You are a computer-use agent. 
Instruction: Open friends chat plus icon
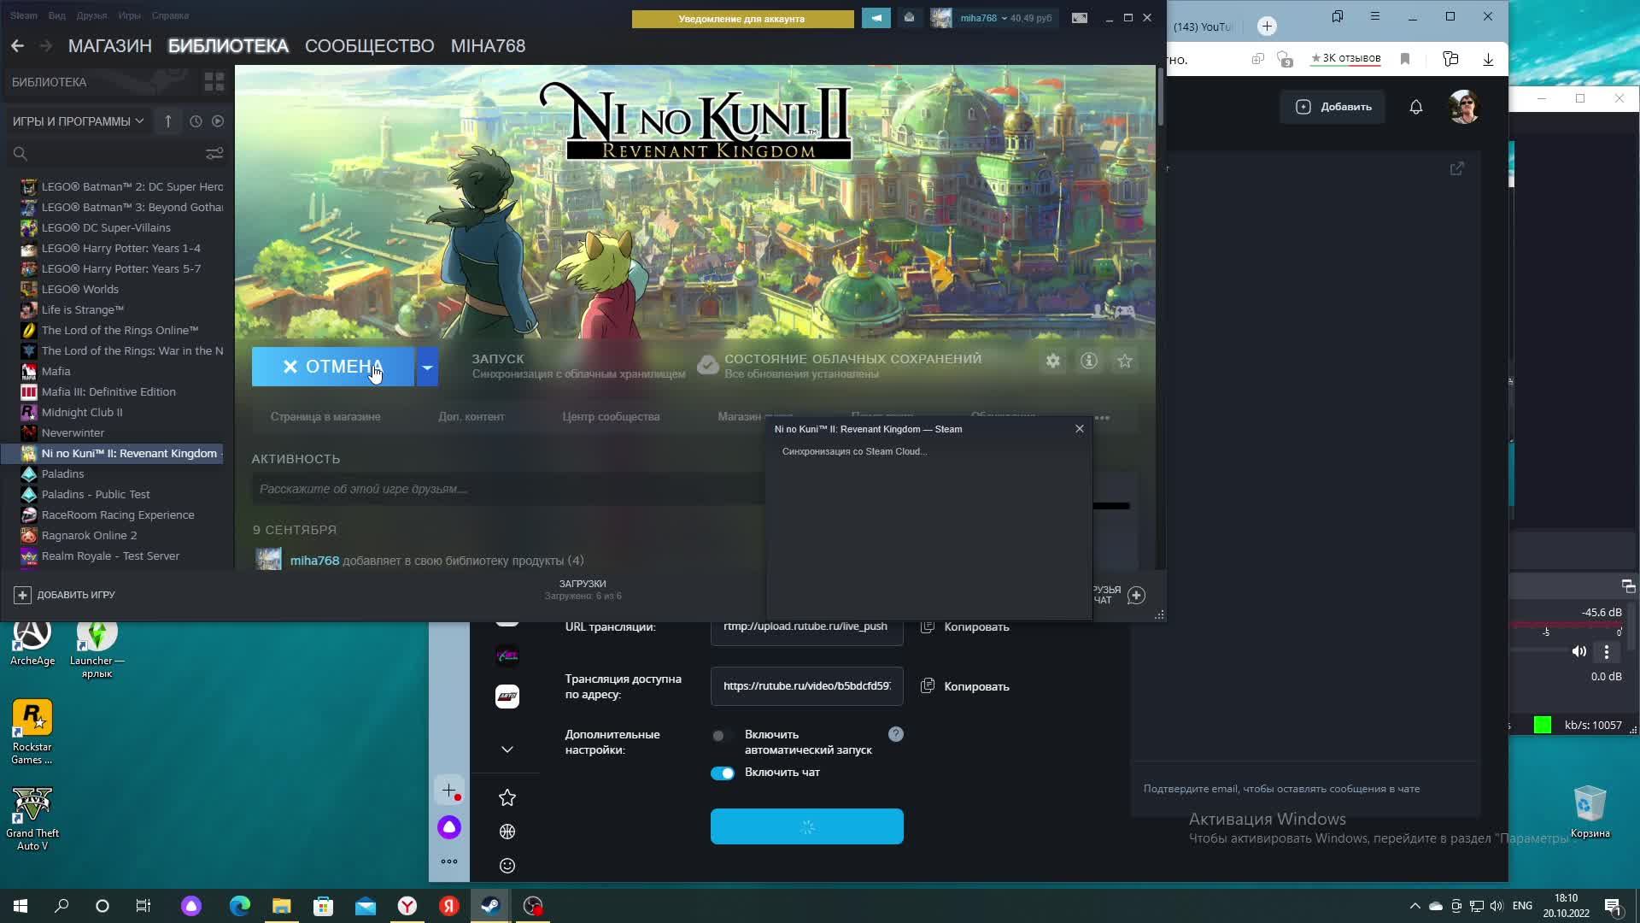pyautogui.click(x=1136, y=596)
